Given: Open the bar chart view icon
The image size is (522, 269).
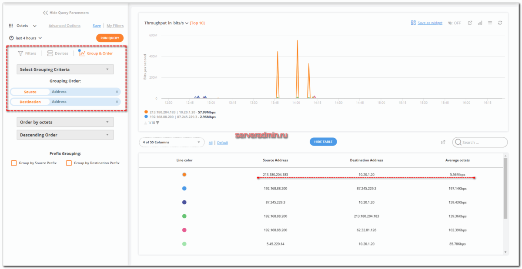Looking at the screenshot, I should coord(480,23).
